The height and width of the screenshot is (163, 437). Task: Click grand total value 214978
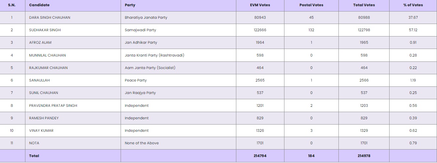point(364,156)
